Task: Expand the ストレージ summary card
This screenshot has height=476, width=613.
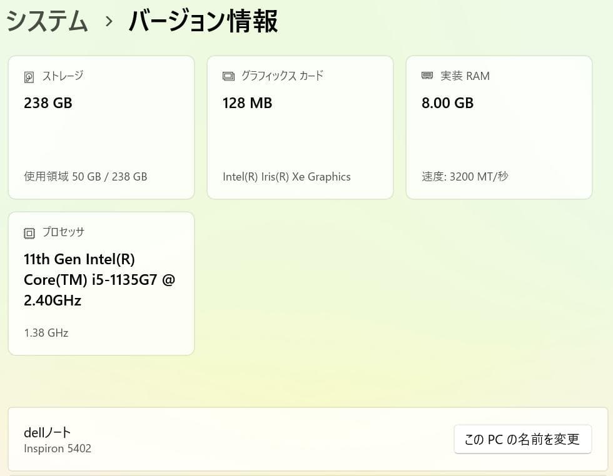Action: [x=101, y=127]
